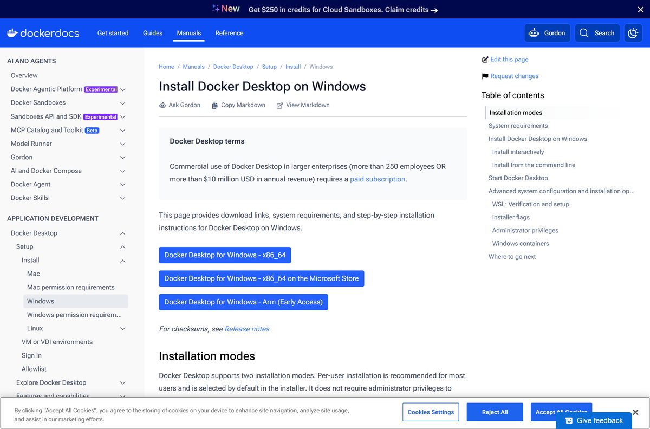This screenshot has height=429, width=650.
Task: Jump to Windows containers in contents
Action: pyautogui.click(x=521, y=243)
